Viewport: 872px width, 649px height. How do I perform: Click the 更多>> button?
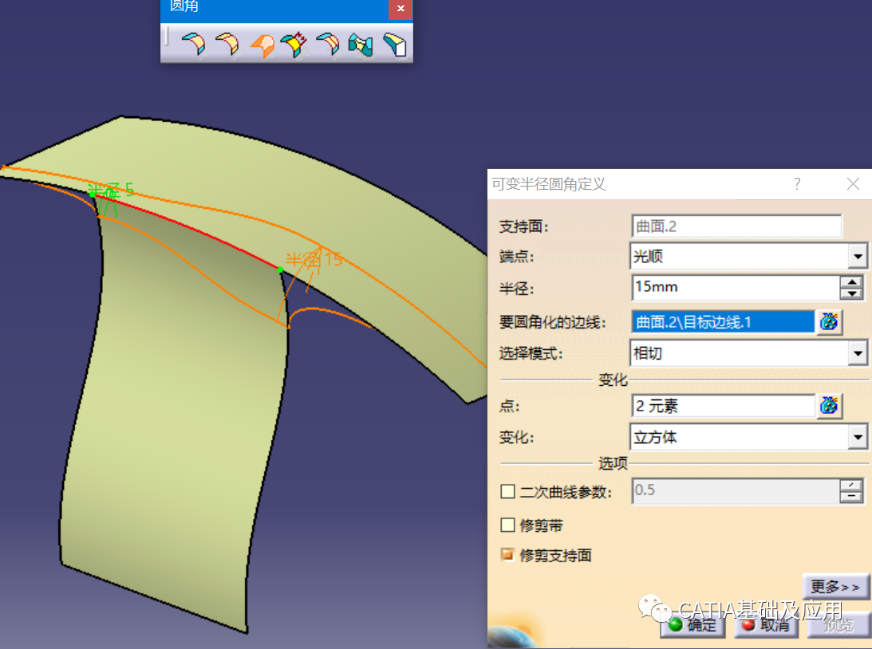click(x=836, y=587)
